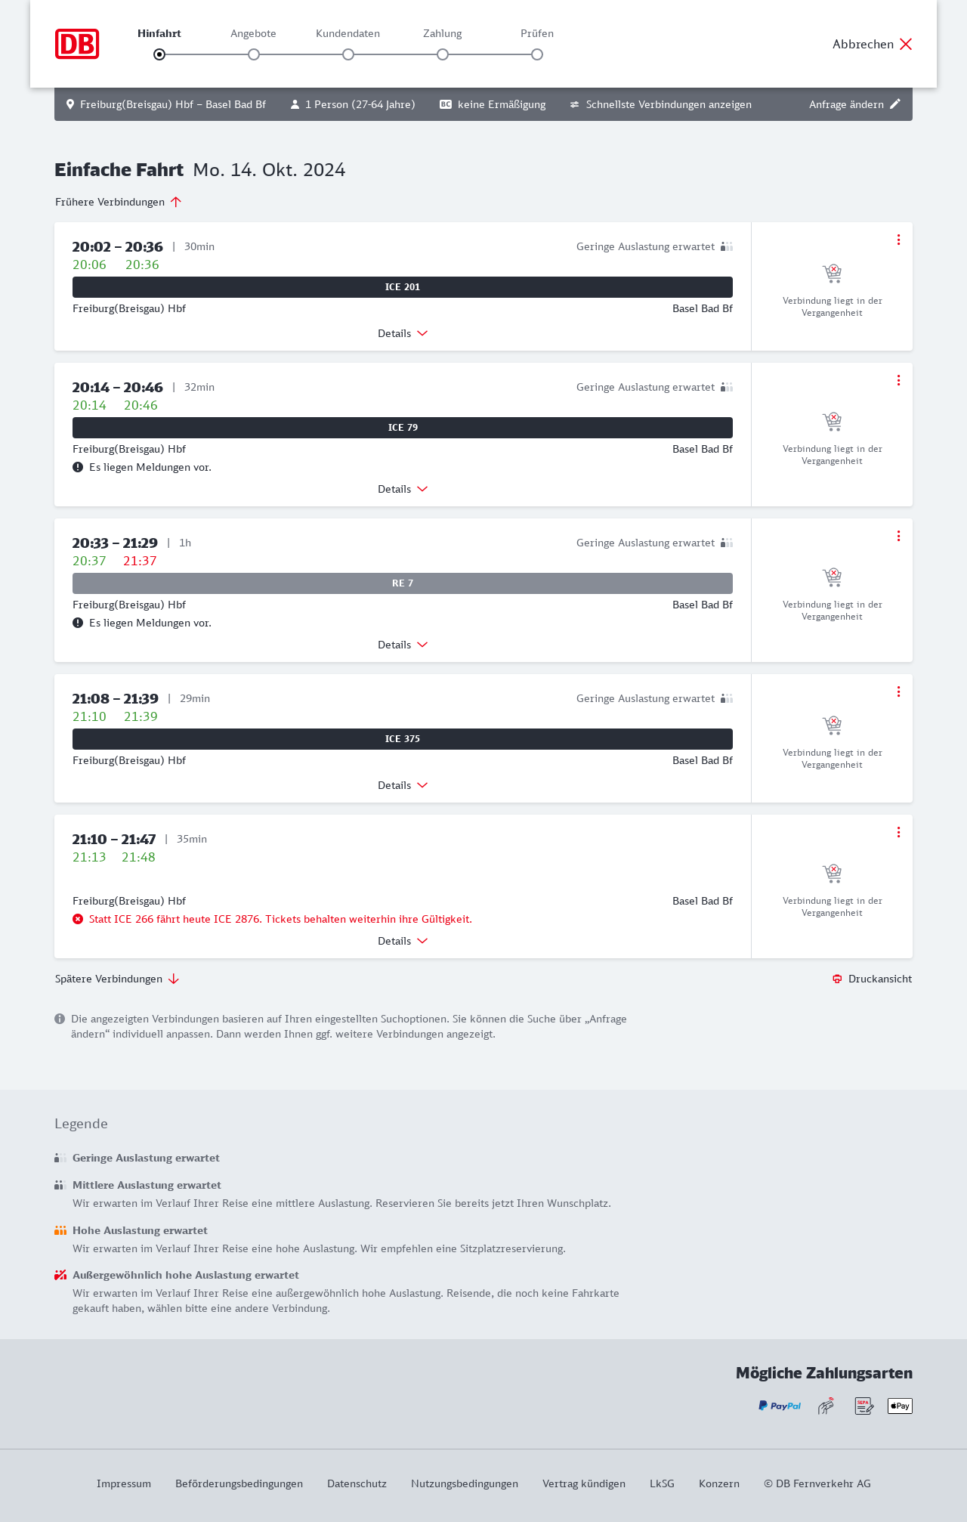Show Frühere Verbindungen
The image size is (967, 1522).
(x=118, y=202)
